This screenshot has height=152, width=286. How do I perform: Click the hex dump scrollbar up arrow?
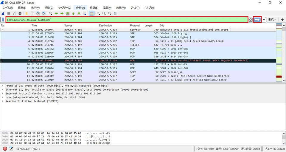pyautogui.click(x=284, y=134)
